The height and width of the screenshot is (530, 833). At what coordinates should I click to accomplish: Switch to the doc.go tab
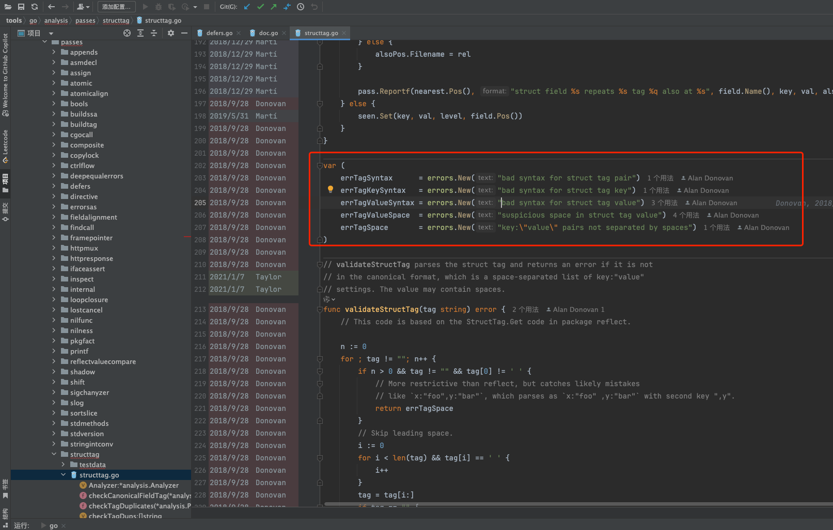pyautogui.click(x=268, y=33)
